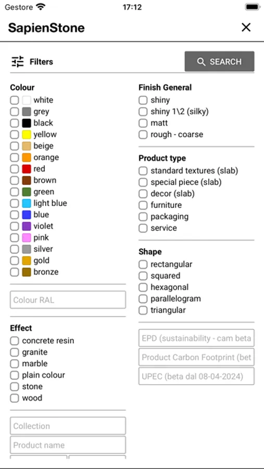Click the SapienStone logo title
The image size is (264, 469).
(x=46, y=28)
